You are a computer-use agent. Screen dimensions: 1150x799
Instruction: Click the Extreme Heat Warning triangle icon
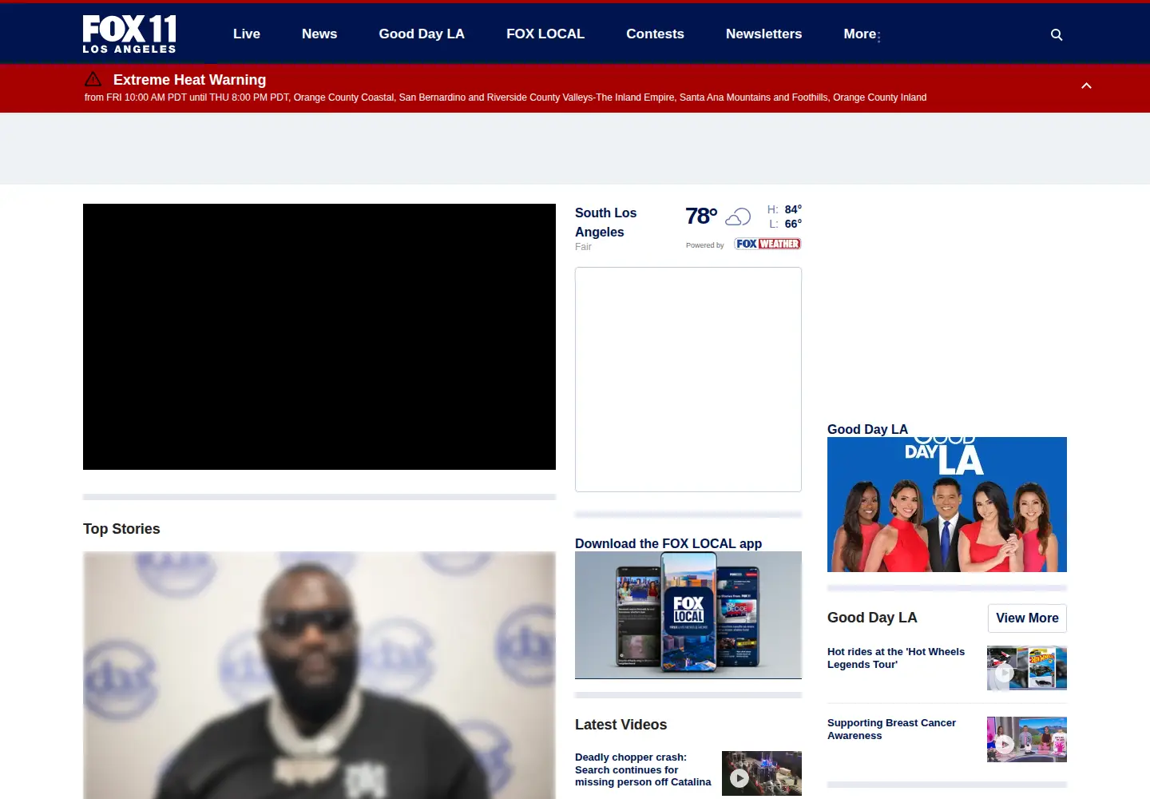pyautogui.click(x=93, y=79)
